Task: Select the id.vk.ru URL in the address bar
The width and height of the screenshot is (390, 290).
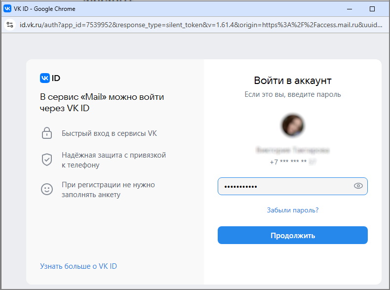Action: (201, 25)
